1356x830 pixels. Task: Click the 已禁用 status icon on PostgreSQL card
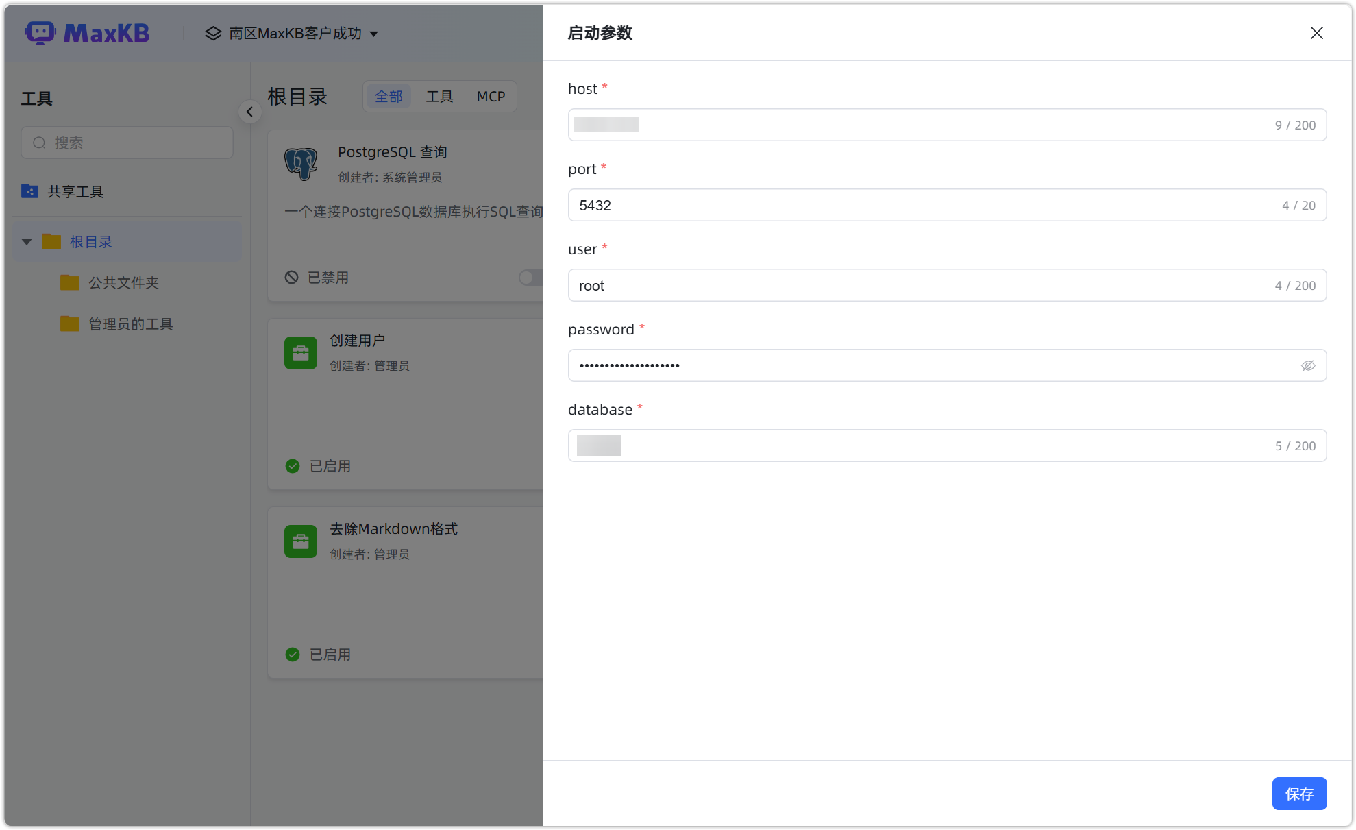(x=292, y=277)
